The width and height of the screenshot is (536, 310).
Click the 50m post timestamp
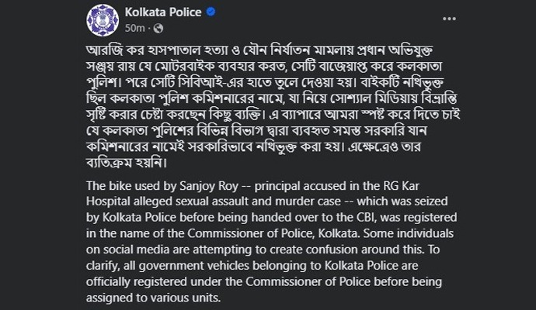[x=133, y=29]
